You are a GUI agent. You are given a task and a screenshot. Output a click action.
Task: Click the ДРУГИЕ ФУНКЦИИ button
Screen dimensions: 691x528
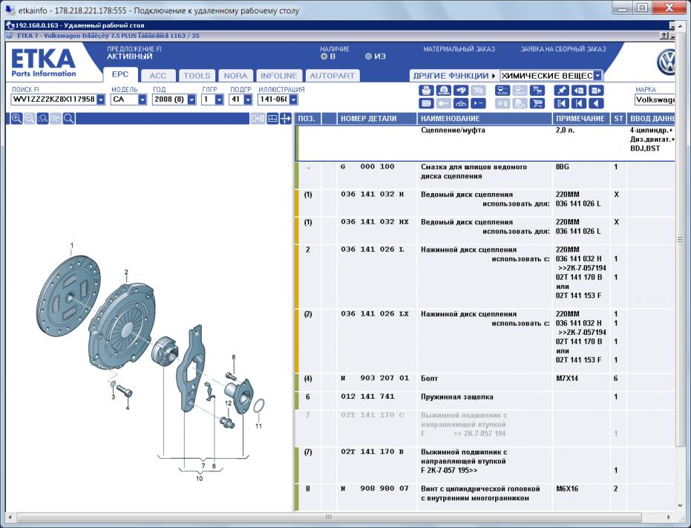pos(454,76)
